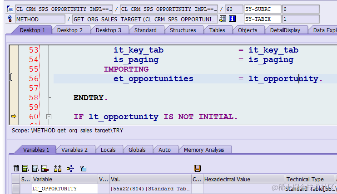Click the [55x22(804)]Standard Table value cell
This screenshot has width=337, height=194.
coord(150,189)
